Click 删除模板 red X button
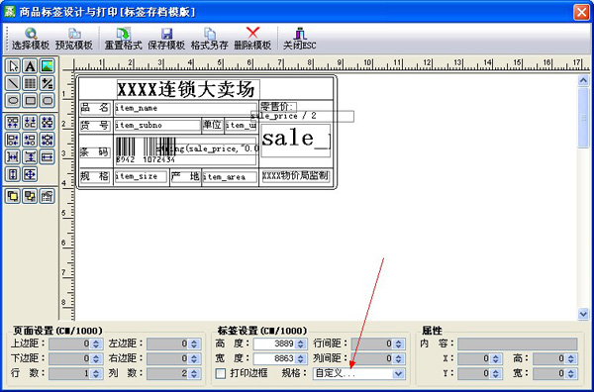 point(252,39)
